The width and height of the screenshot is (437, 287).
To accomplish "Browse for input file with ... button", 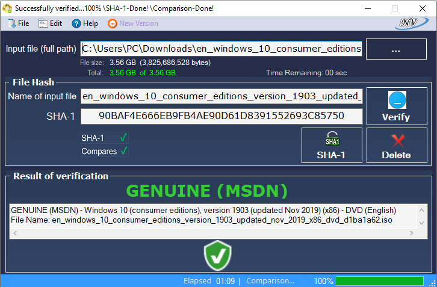I will 396,49.
